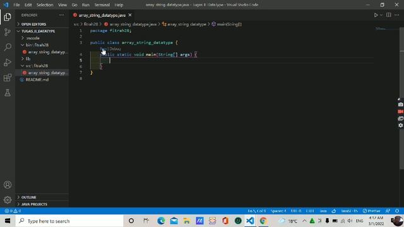Open the run button dropdown arrow
Screen dimensions: 404x227
(381, 15)
